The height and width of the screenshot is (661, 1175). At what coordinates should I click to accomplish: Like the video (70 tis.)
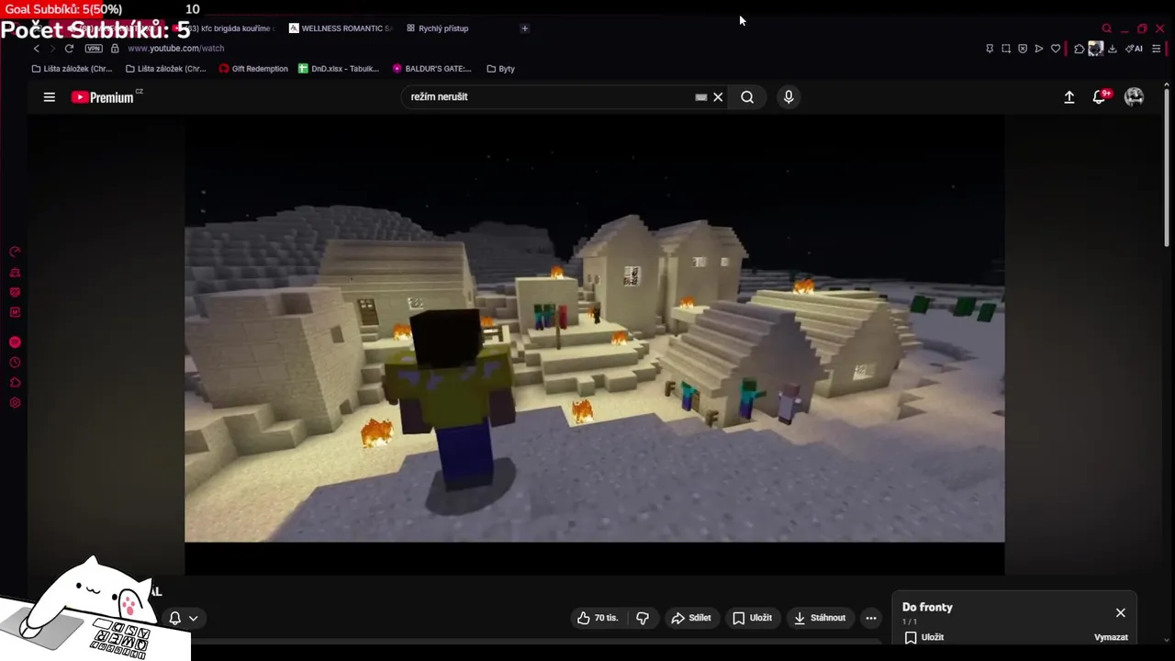pyautogui.click(x=598, y=618)
